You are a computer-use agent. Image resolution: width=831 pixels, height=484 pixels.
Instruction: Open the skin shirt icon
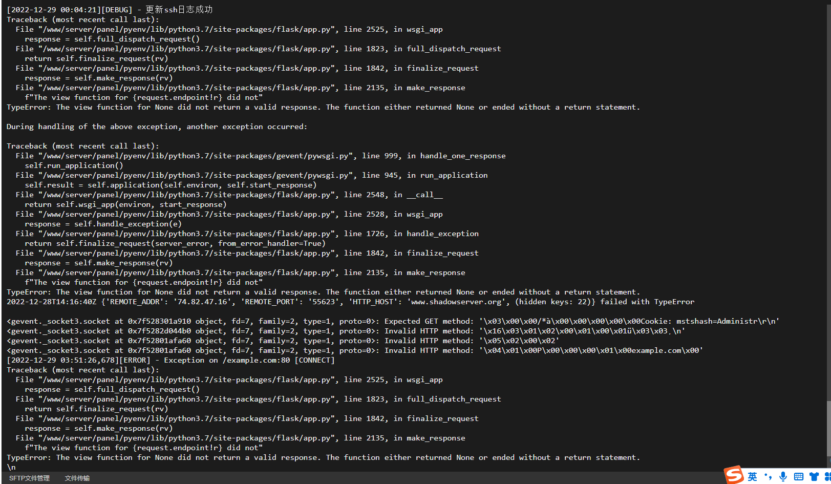(814, 477)
